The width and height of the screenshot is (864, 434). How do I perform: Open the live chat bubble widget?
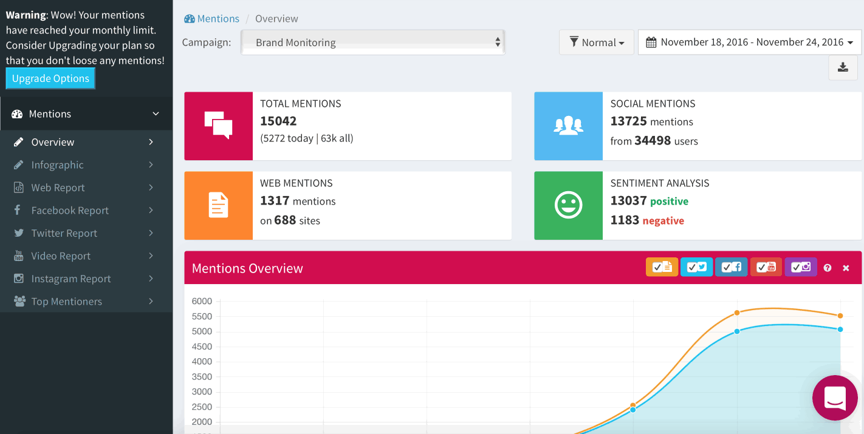click(x=835, y=398)
